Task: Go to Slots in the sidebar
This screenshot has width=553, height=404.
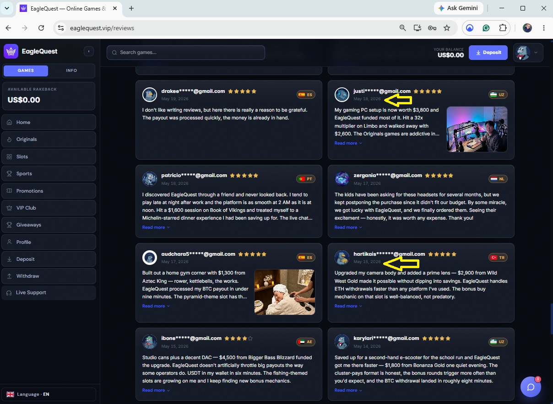Action: pyautogui.click(x=49, y=156)
